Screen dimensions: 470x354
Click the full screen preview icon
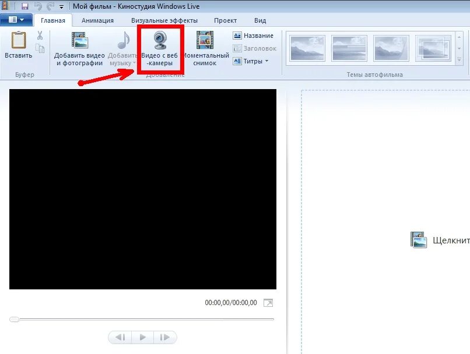[x=268, y=303]
